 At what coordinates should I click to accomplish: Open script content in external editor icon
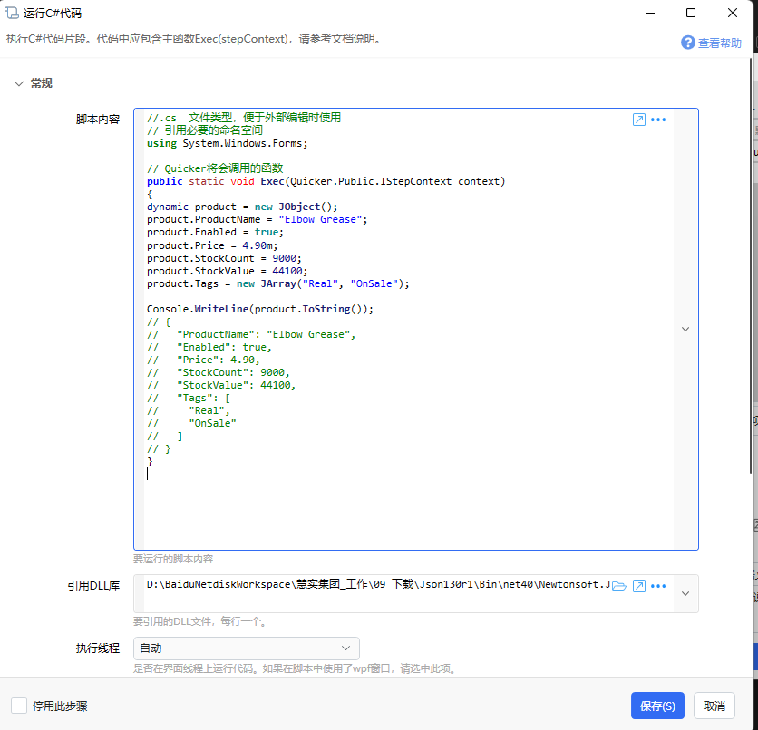pyautogui.click(x=639, y=120)
